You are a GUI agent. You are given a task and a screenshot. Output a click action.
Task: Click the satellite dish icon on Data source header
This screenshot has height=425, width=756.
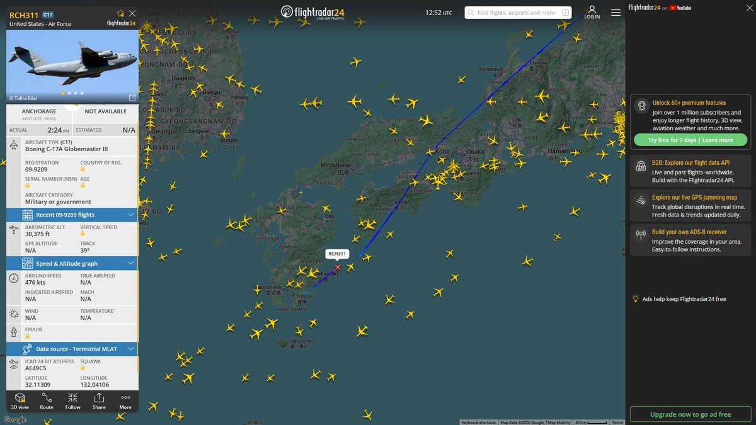coord(28,348)
